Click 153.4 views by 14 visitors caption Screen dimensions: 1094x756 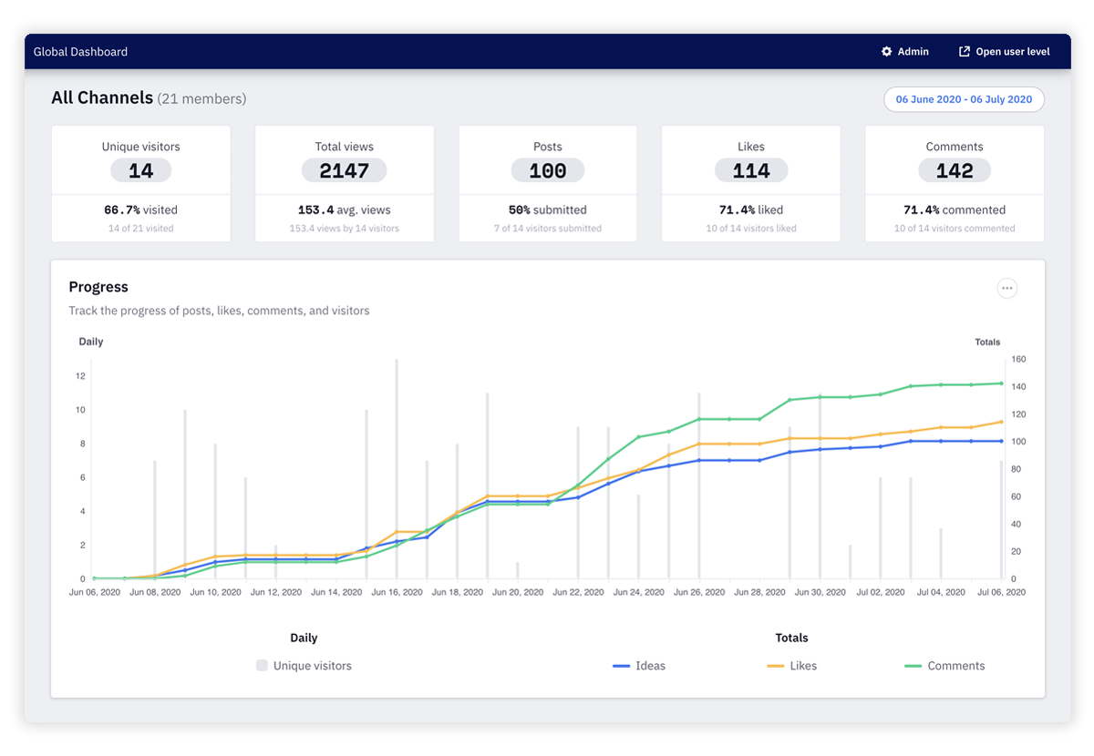click(345, 229)
